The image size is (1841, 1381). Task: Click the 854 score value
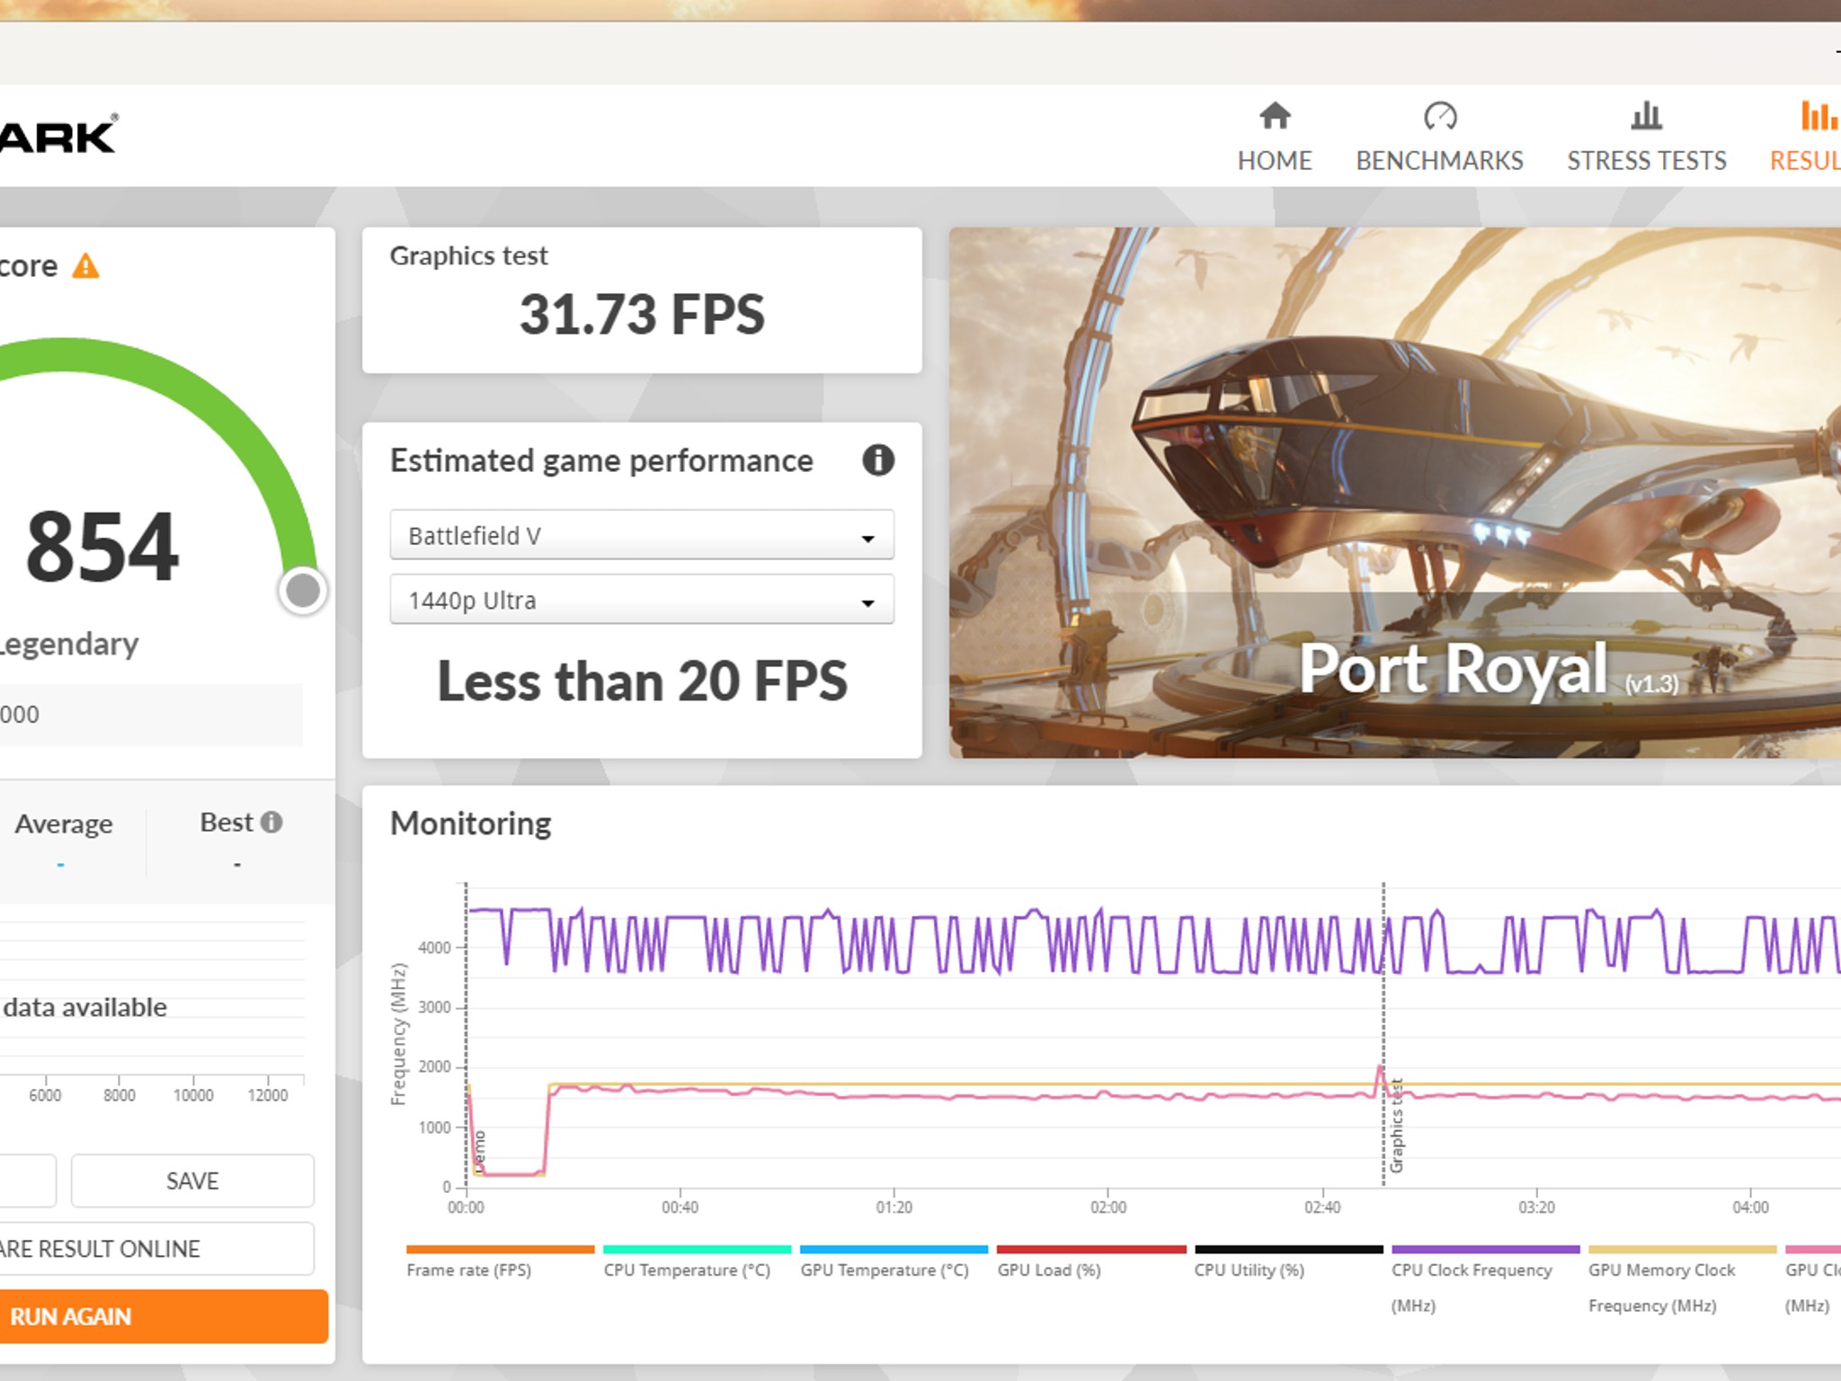[x=102, y=546]
